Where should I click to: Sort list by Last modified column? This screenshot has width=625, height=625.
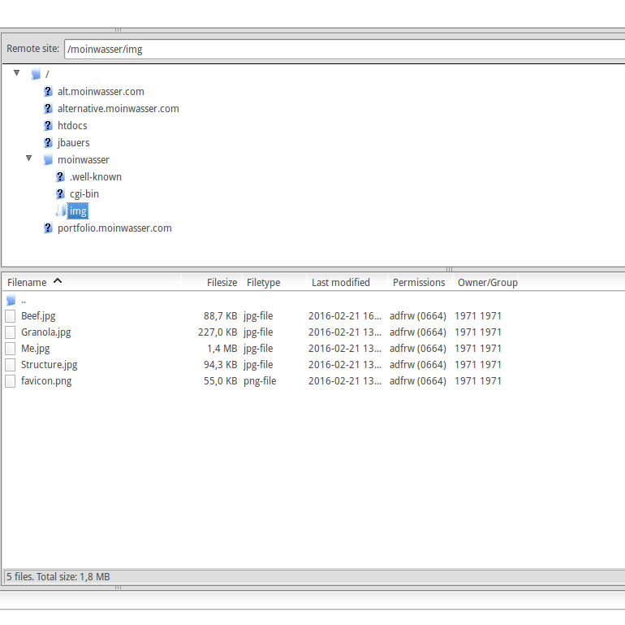click(x=340, y=283)
